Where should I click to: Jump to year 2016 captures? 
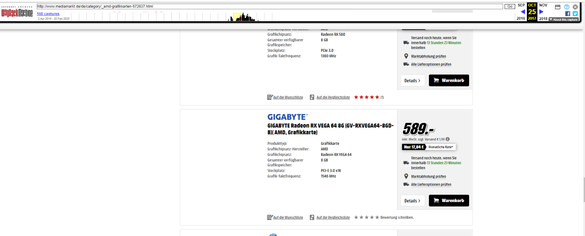[521, 19]
